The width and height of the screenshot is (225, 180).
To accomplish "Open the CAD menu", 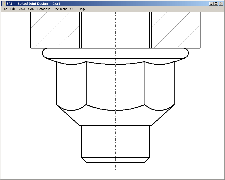I will click(x=31, y=9).
